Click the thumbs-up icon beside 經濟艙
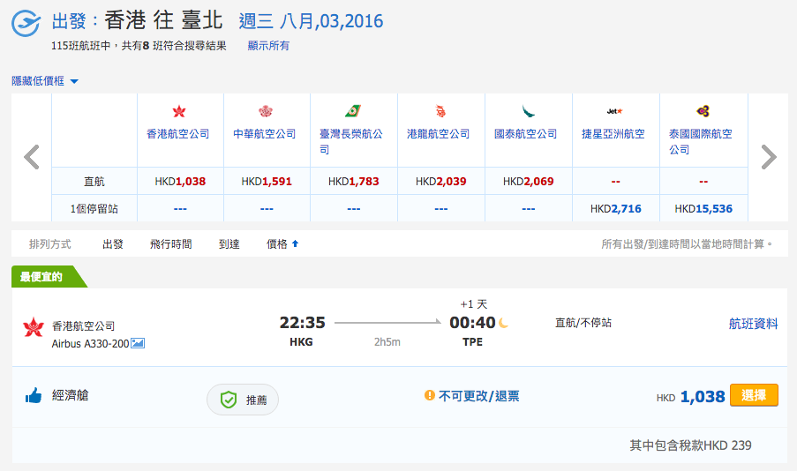797x471 pixels. pos(34,395)
